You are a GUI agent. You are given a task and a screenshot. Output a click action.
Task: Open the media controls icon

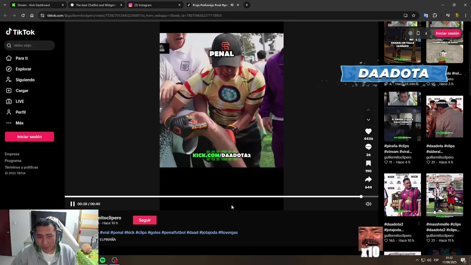tap(448, 15)
